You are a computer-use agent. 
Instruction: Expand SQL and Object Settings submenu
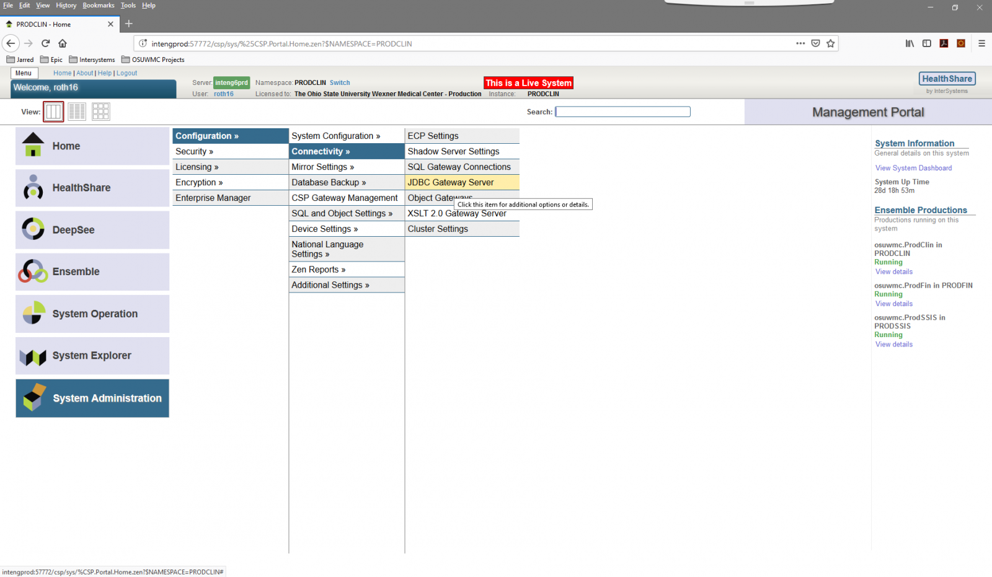click(x=347, y=213)
